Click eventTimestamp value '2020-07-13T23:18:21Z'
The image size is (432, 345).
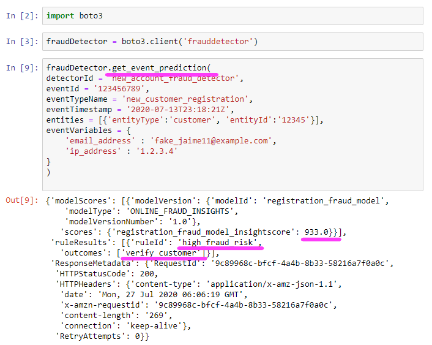(x=178, y=110)
